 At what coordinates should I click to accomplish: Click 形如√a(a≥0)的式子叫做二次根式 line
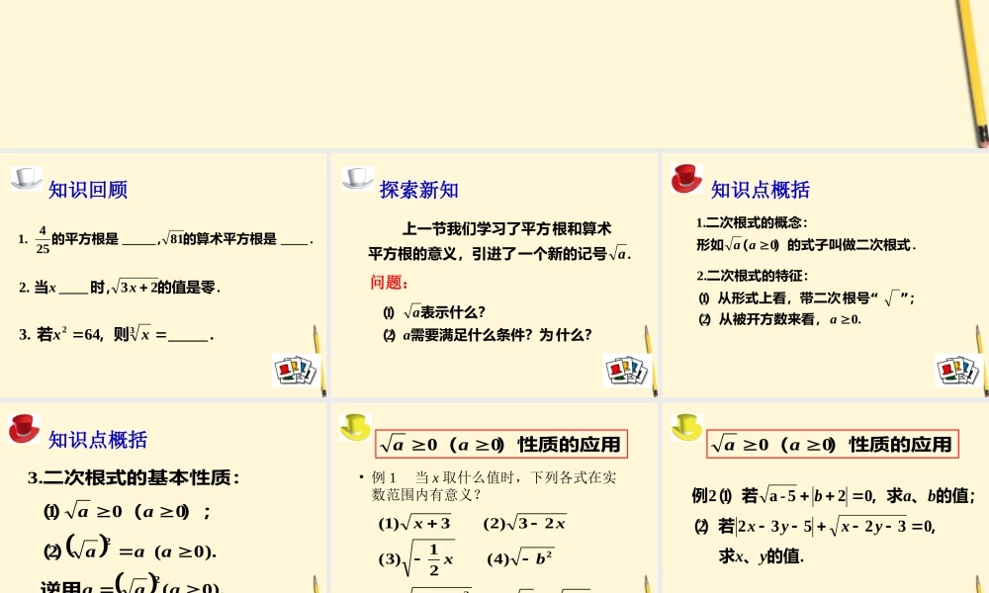(x=806, y=245)
